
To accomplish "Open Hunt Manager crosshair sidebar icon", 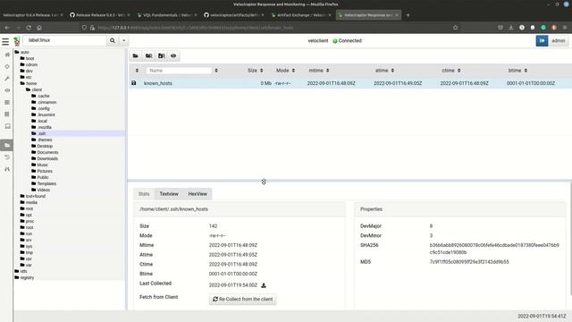I will [x=7, y=66].
